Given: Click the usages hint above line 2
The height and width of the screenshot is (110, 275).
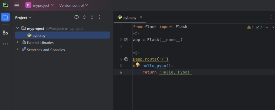Looking at the screenshot, I should pyautogui.click(x=136, y=33).
